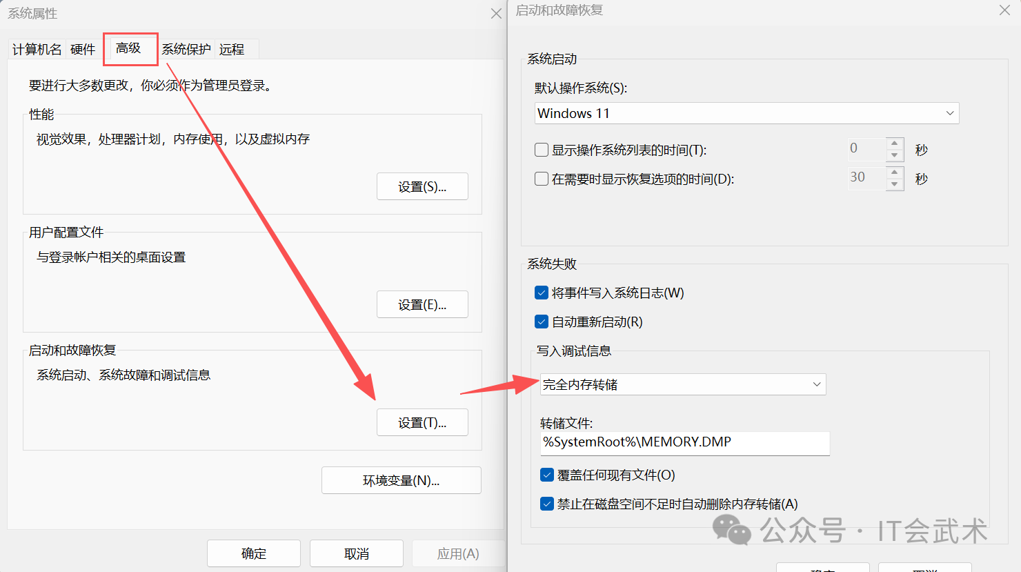The width and height of the screenshot is (1021, 572).
Task: Close the 系统属性 window
Action: (496, 13)
